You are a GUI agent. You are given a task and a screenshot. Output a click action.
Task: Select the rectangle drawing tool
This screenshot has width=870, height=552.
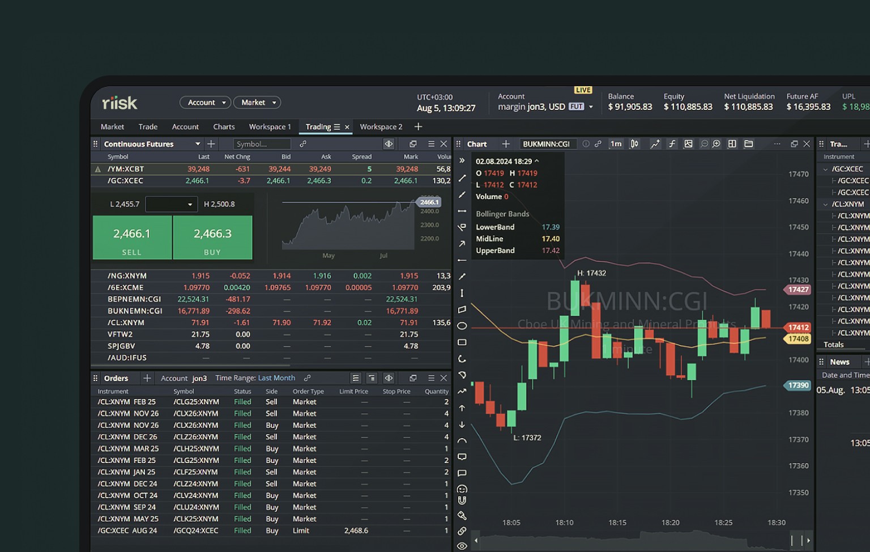pyautogui.click(x=462, y=342)
